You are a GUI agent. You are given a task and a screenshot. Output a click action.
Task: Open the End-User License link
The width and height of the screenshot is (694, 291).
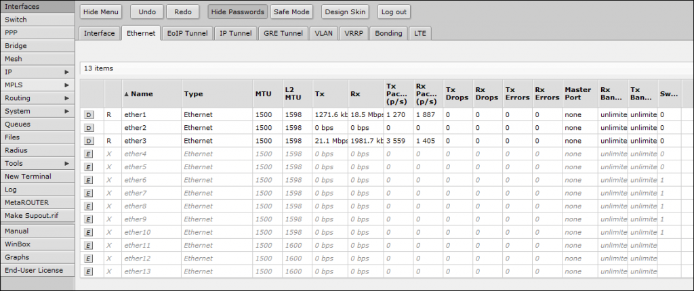click(37, 270)
